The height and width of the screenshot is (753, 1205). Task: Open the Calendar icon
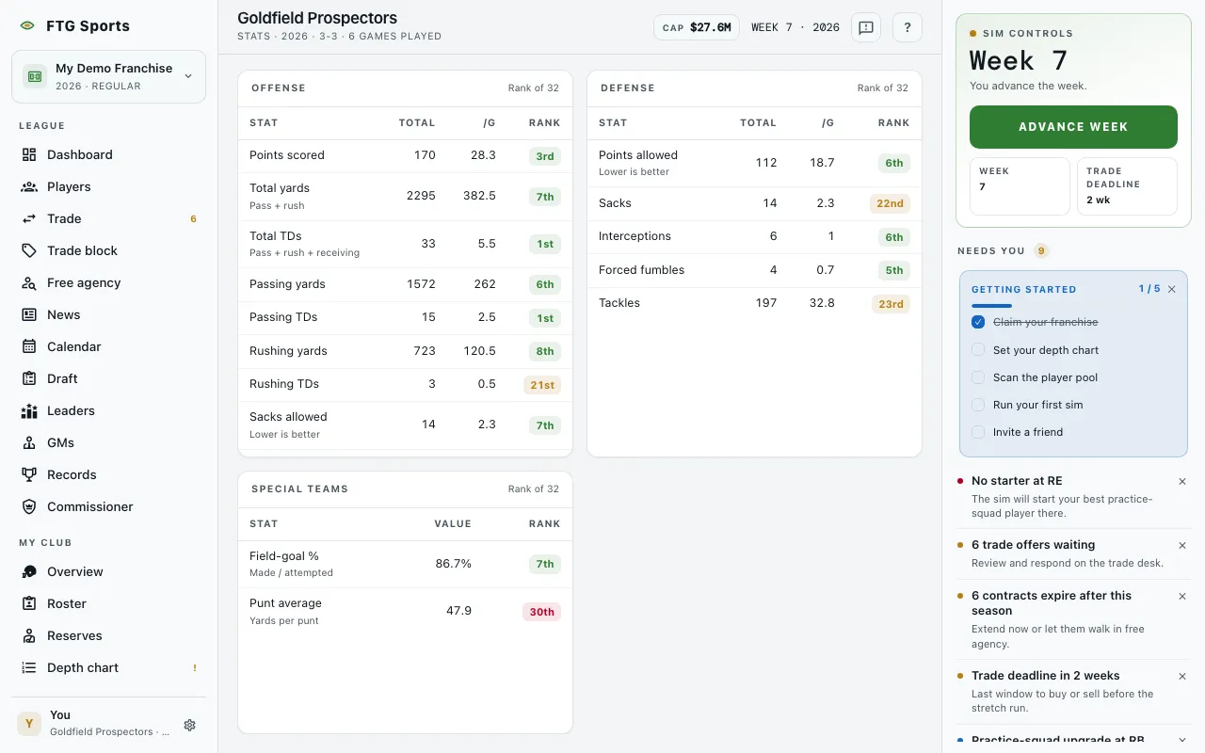tap(29, 346)
